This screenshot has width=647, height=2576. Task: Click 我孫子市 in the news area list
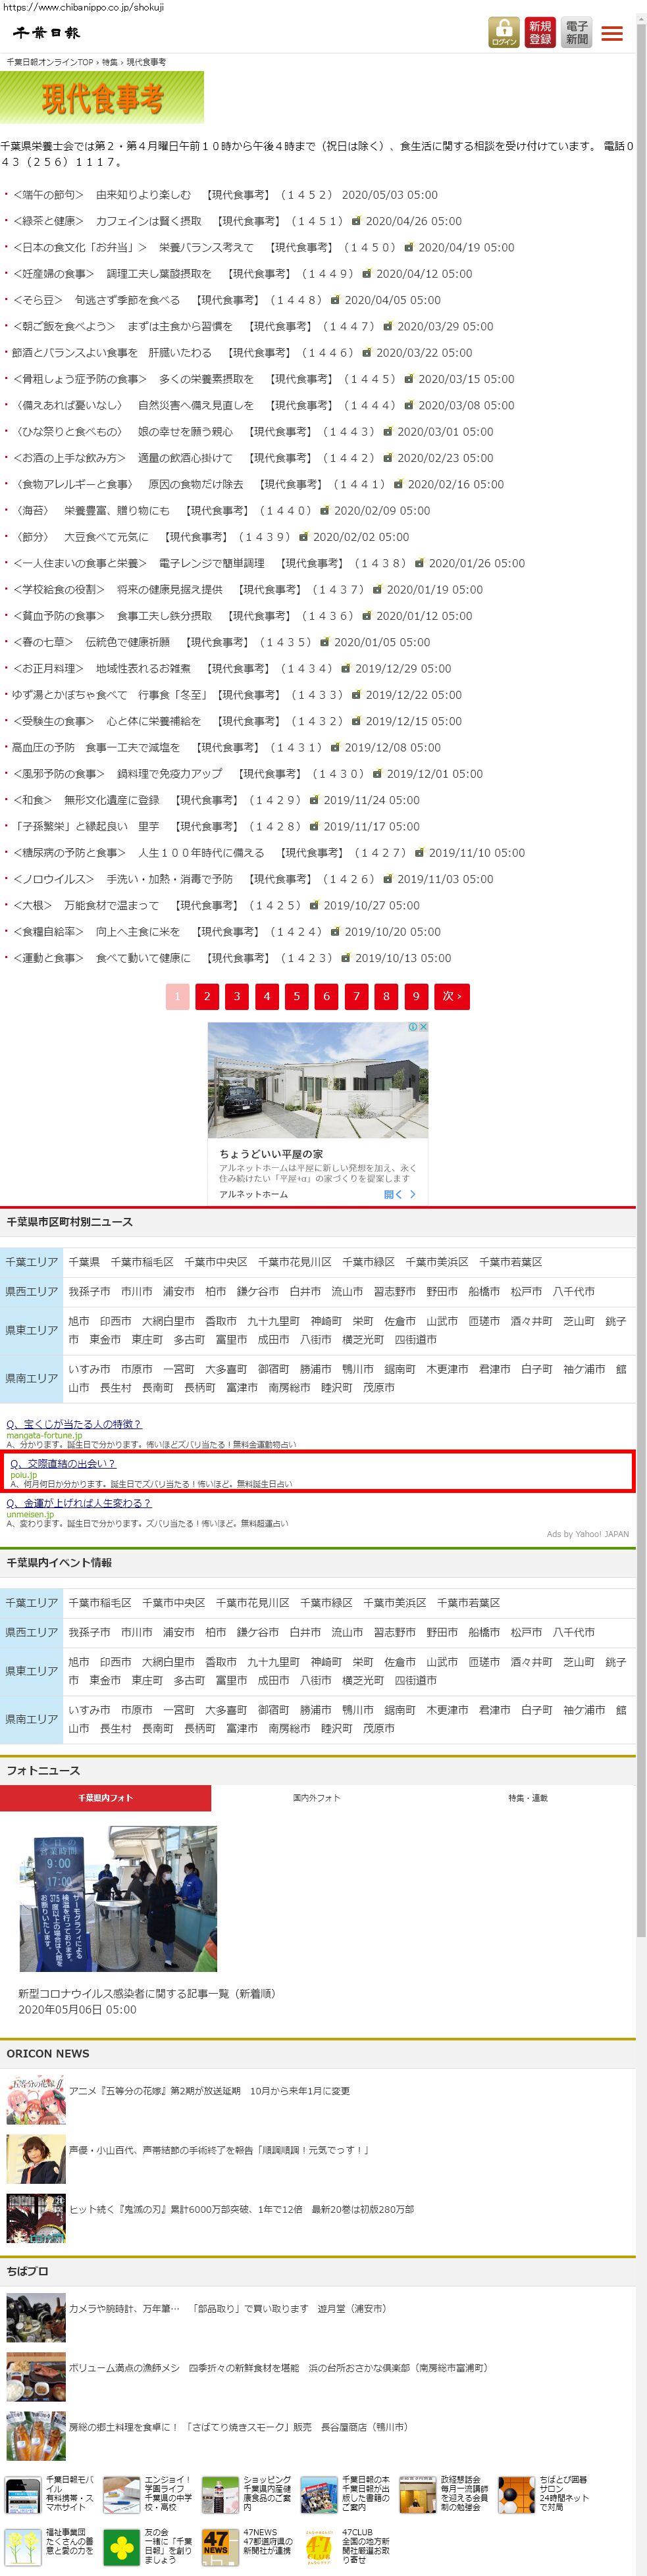coord(89,1291)
